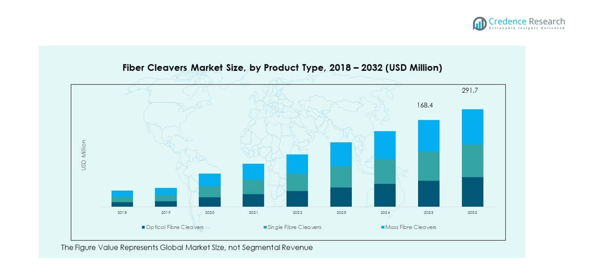The image size is (599, 273).
Task: Click the USD Million y-axis label
Action: pos(83,155)
